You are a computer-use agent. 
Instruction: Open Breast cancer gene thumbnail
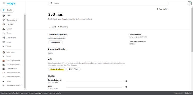point(4,77)
